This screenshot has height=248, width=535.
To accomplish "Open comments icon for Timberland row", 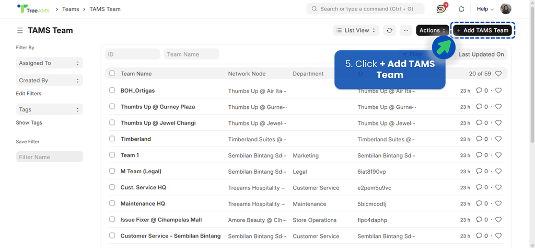I will [479, 139].
